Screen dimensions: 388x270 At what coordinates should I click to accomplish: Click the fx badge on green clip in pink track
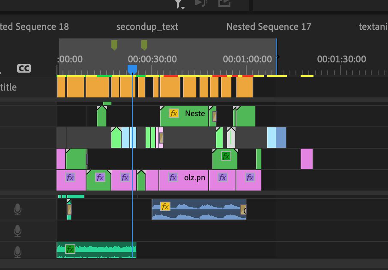(100, 177)
